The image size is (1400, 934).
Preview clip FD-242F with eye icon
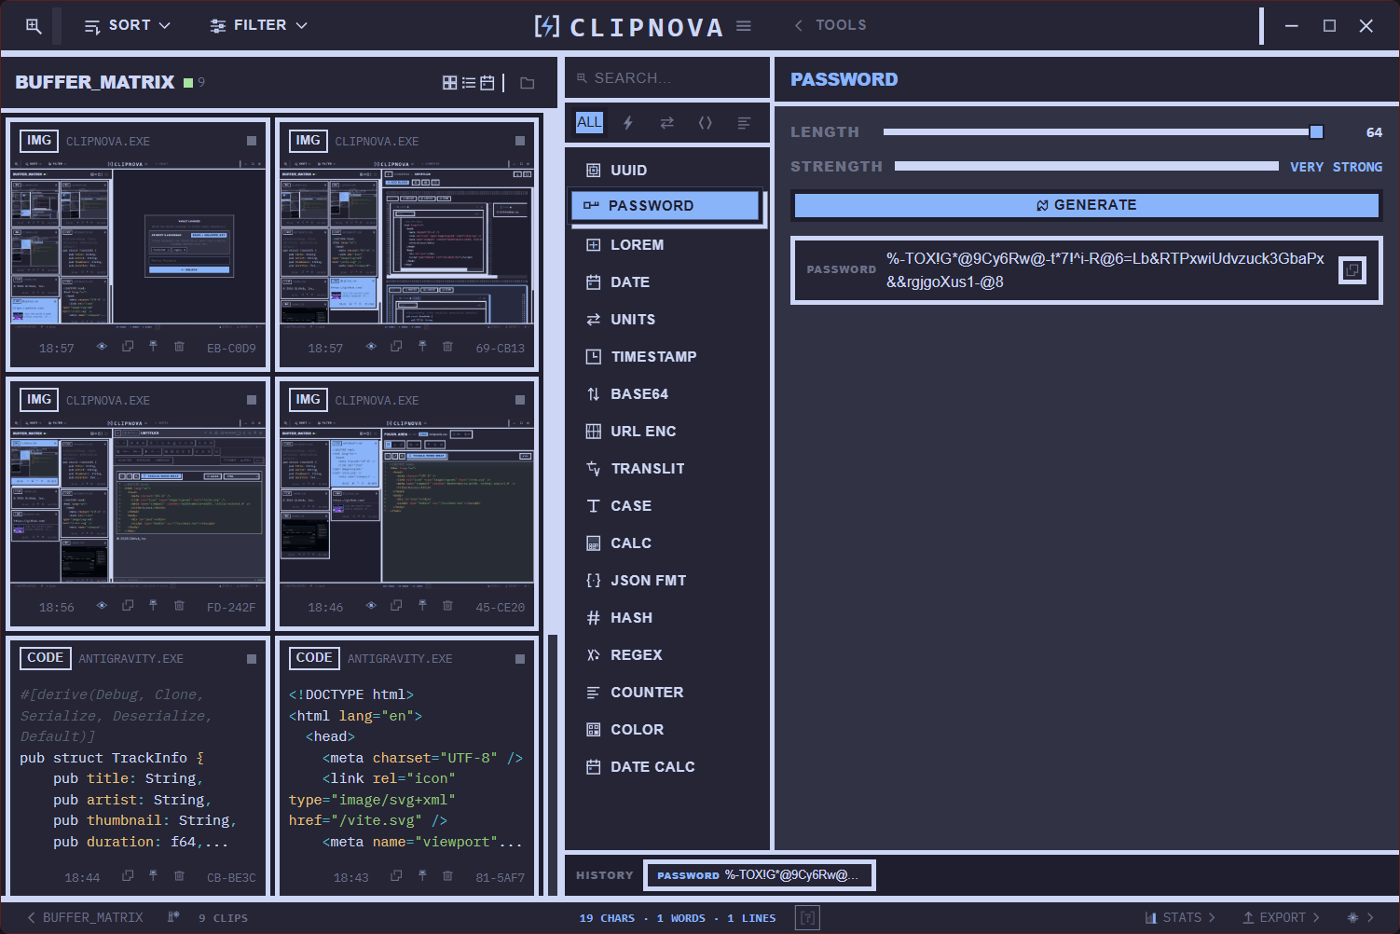coord(102,606)
